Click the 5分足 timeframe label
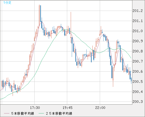Screen dimensions: 145x117 click(7, 3)
